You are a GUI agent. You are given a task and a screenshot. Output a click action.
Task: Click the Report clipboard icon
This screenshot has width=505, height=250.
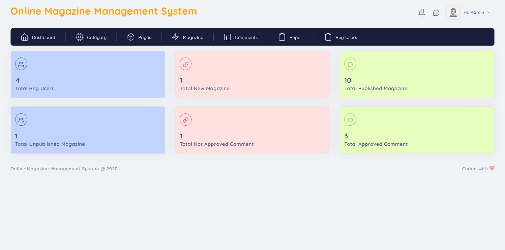click(x=282, y=37)
